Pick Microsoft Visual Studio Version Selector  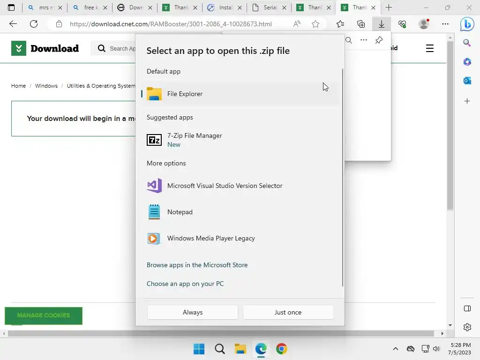pyautogui.click(x=240, y=186)
